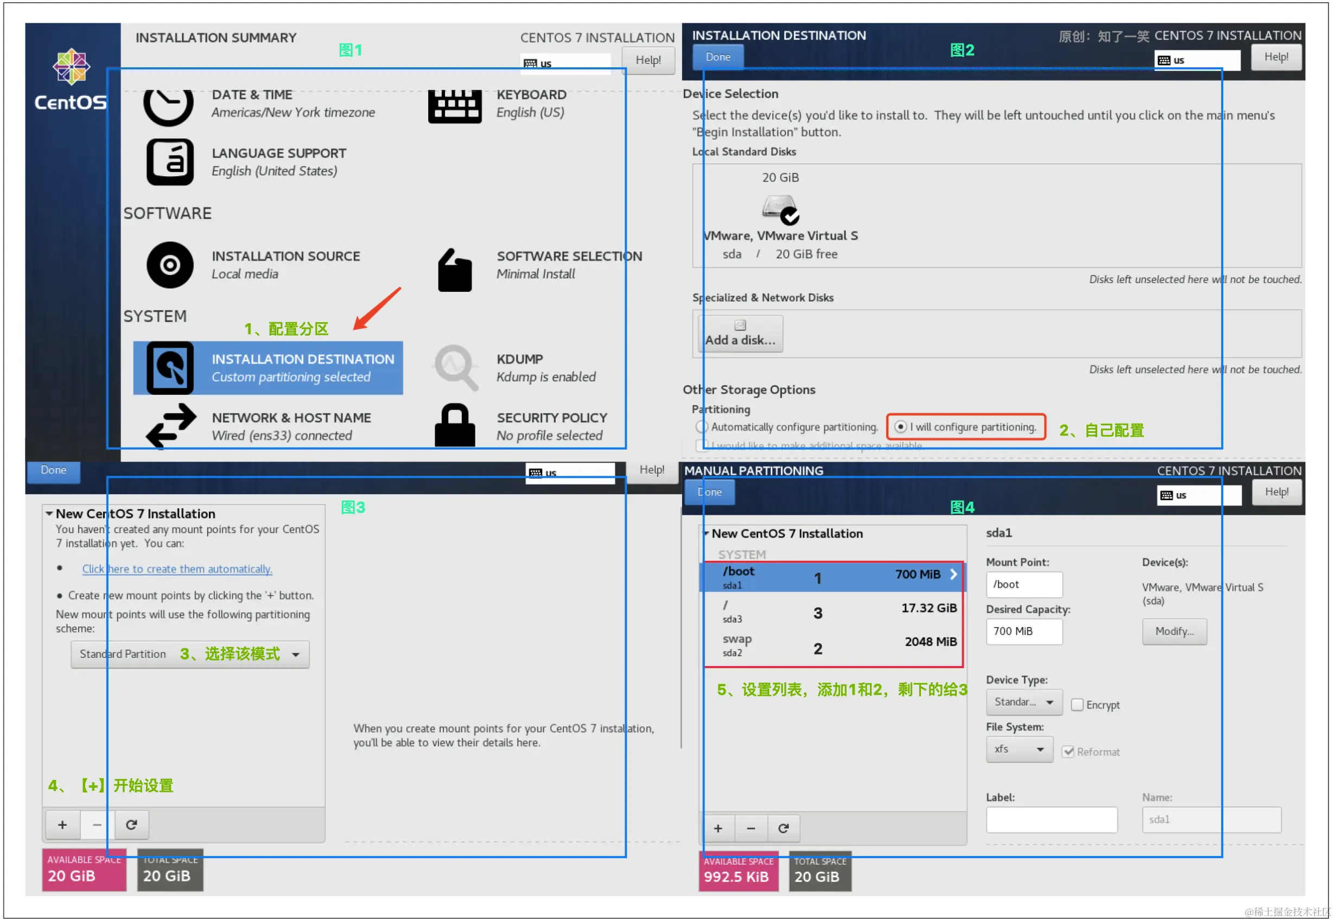Screen dimensions: 1335x921
Task: Click Help! in Installation Destination
Action: (x=1277, y=57)
